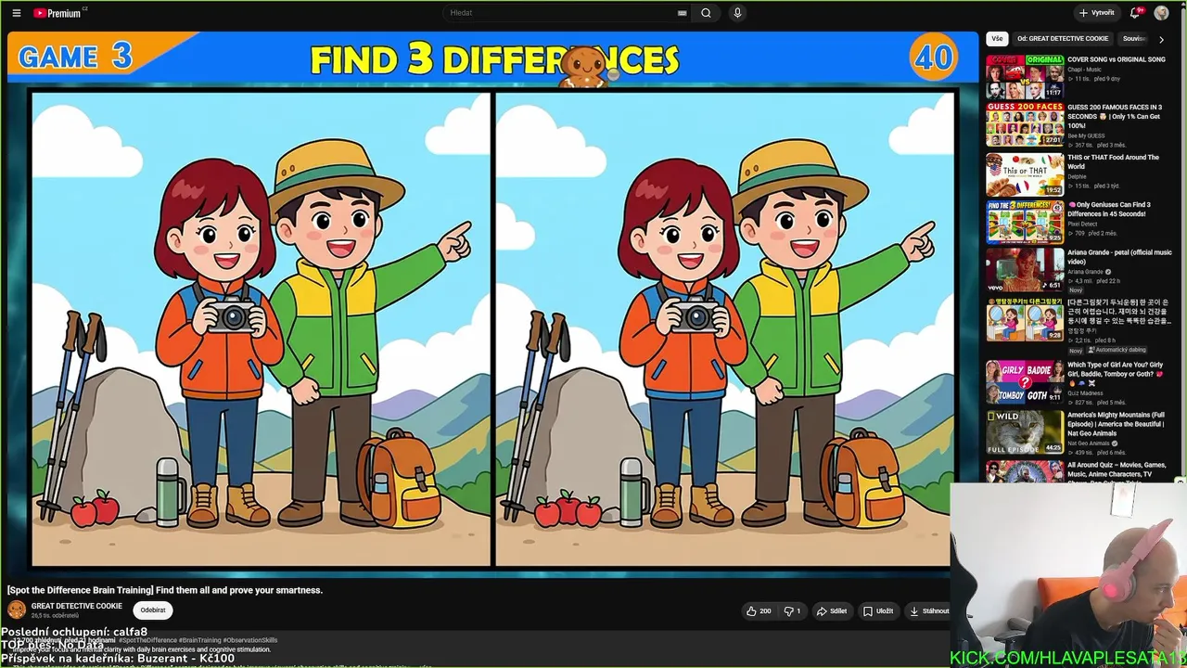Click the #SpotTheDifference hashtag
This screenshot has height=668, width=1187.
147,640
